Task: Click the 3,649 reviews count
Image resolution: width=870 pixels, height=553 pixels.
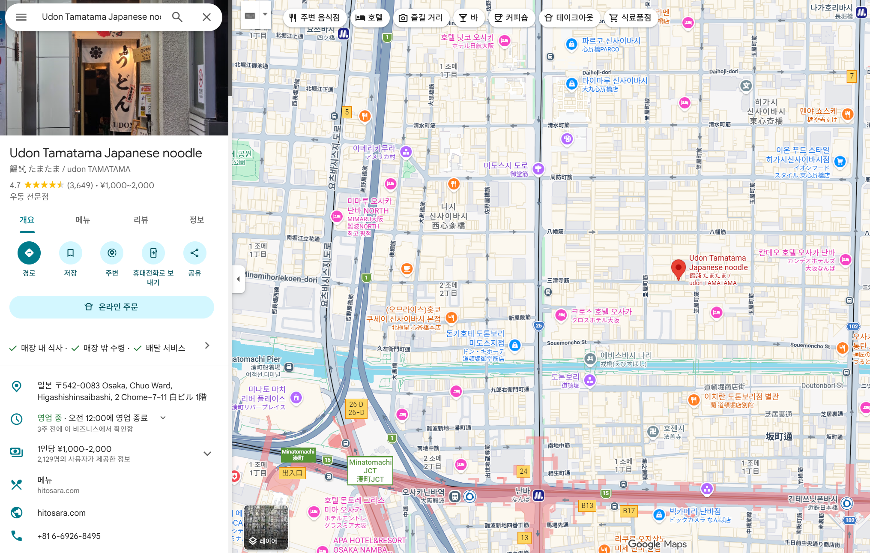Action: click(x=80, y=185)
